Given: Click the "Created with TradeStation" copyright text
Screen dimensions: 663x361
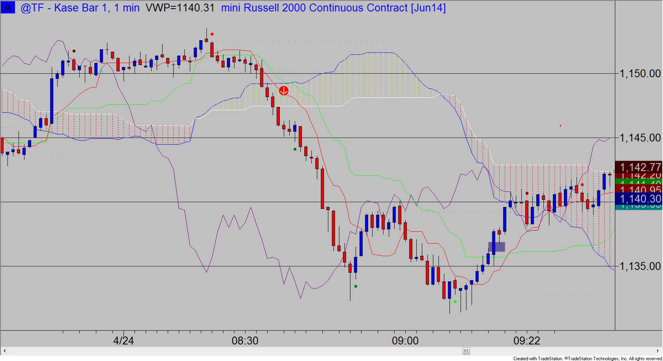Looking at the screenshot, I should coord(588,358).
